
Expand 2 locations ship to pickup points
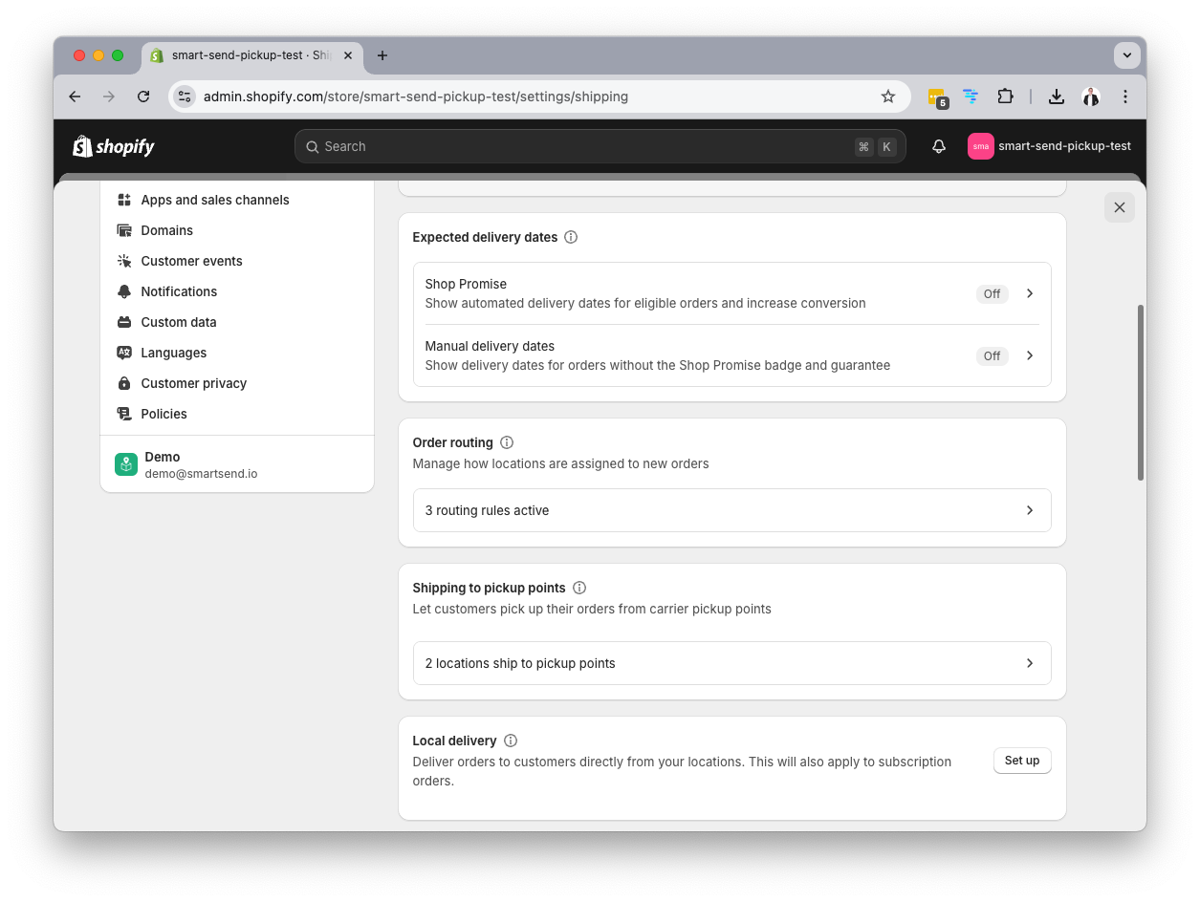(x=731, y=663)
